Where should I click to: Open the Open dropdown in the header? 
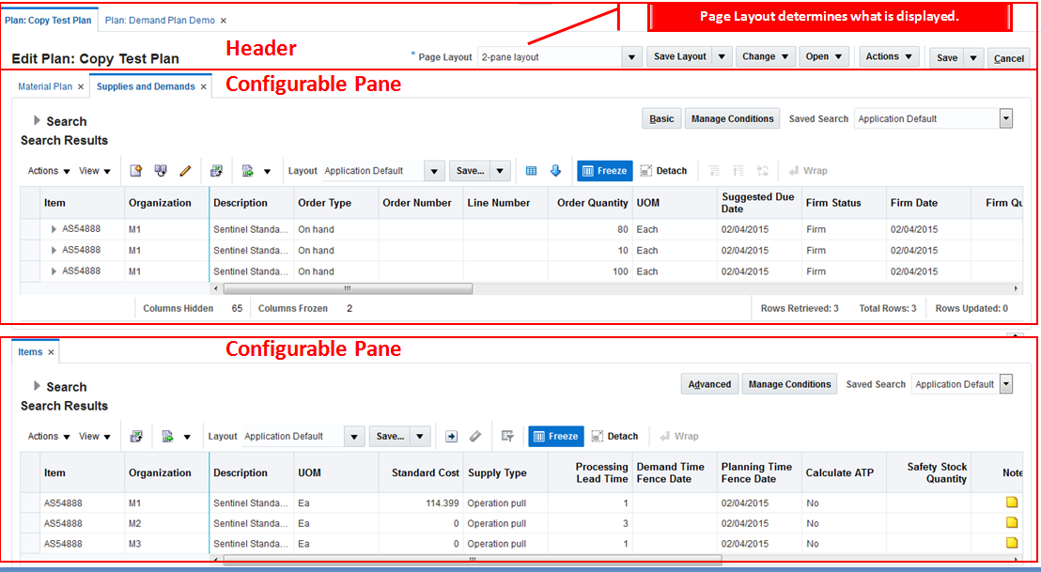click(x=824, y=57)
